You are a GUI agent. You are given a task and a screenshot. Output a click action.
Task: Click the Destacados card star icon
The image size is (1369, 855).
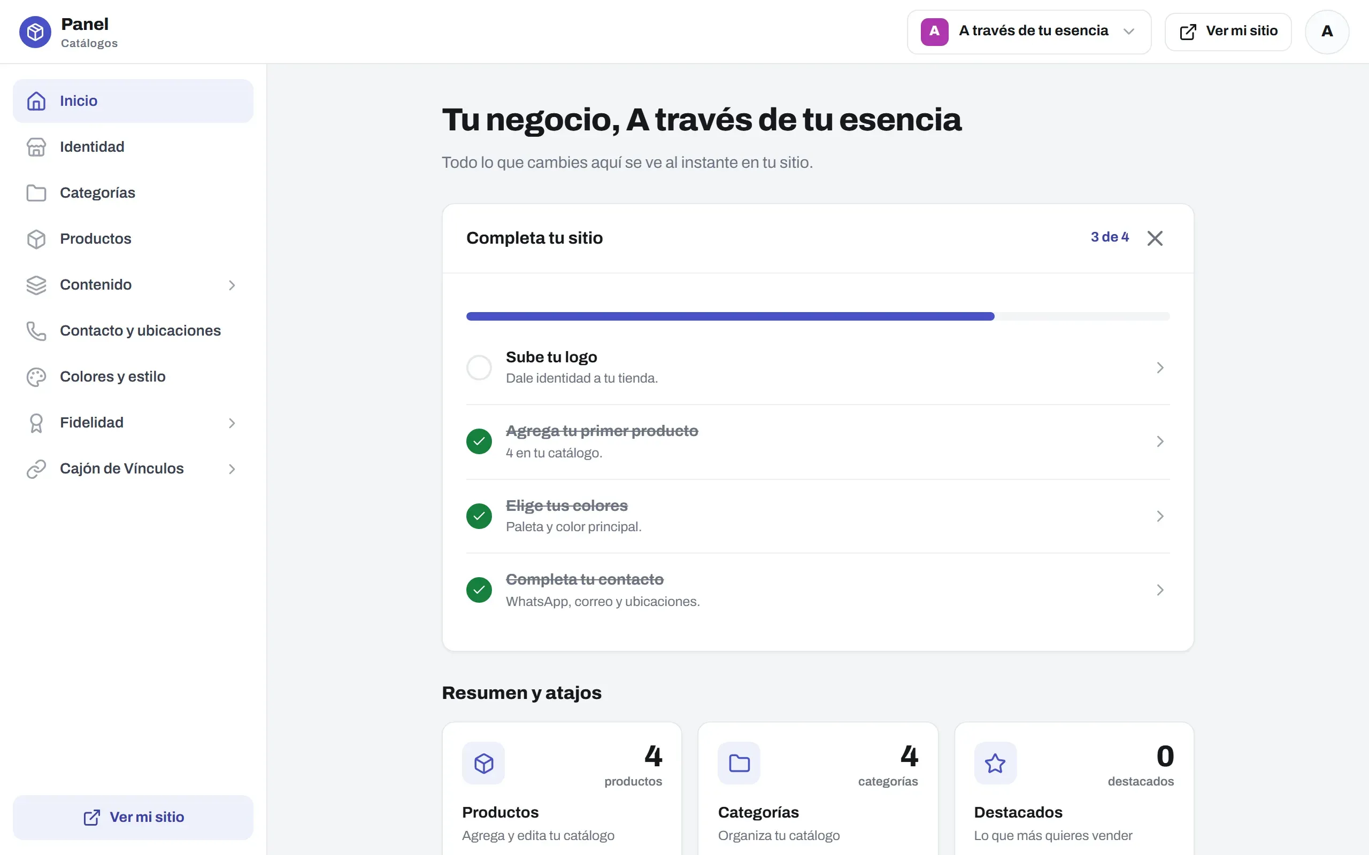point(995,764)
